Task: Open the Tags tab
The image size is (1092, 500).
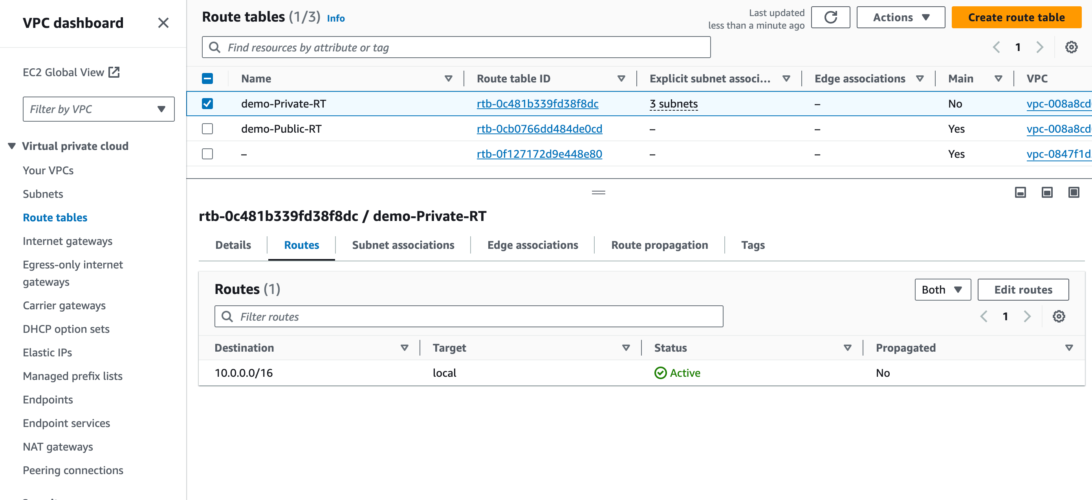Action: pyautogui.click(x=753, y=245)
